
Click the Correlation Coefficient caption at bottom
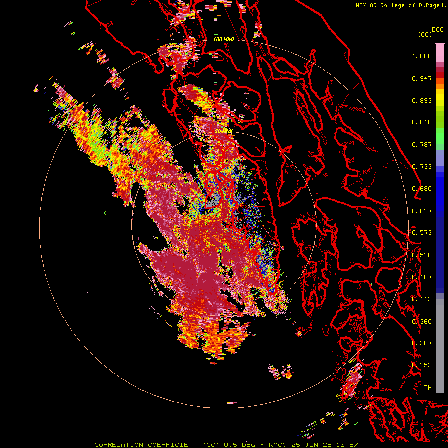click(225, 445)
